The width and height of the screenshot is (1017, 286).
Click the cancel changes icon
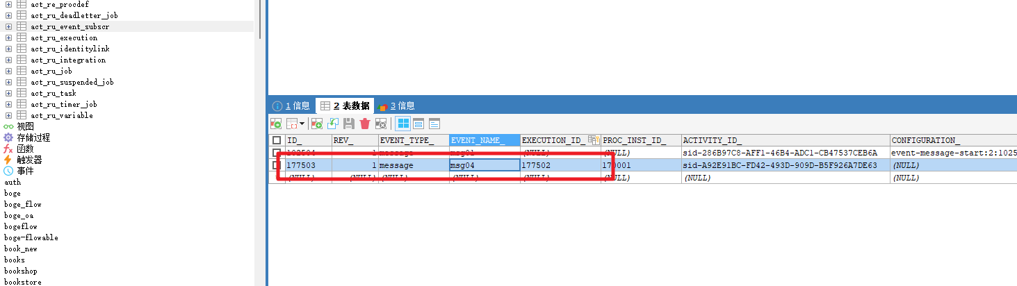point(381,124)
